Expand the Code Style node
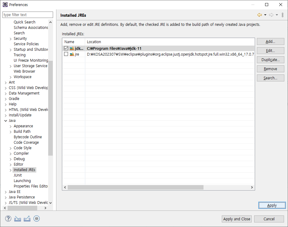This screenshot has width=288, height=227. (10, 148)
